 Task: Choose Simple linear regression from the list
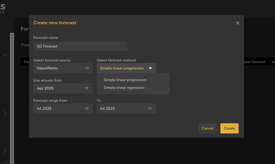(x=124, y=88)
